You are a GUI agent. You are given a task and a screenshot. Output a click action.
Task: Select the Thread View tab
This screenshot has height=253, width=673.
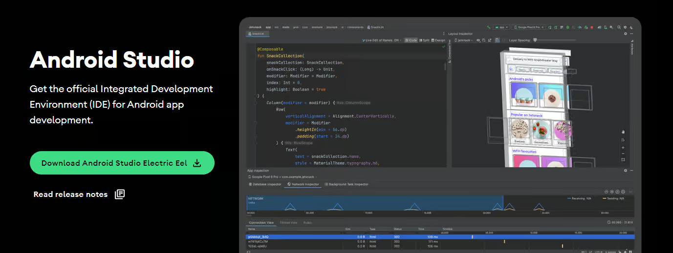288,222
